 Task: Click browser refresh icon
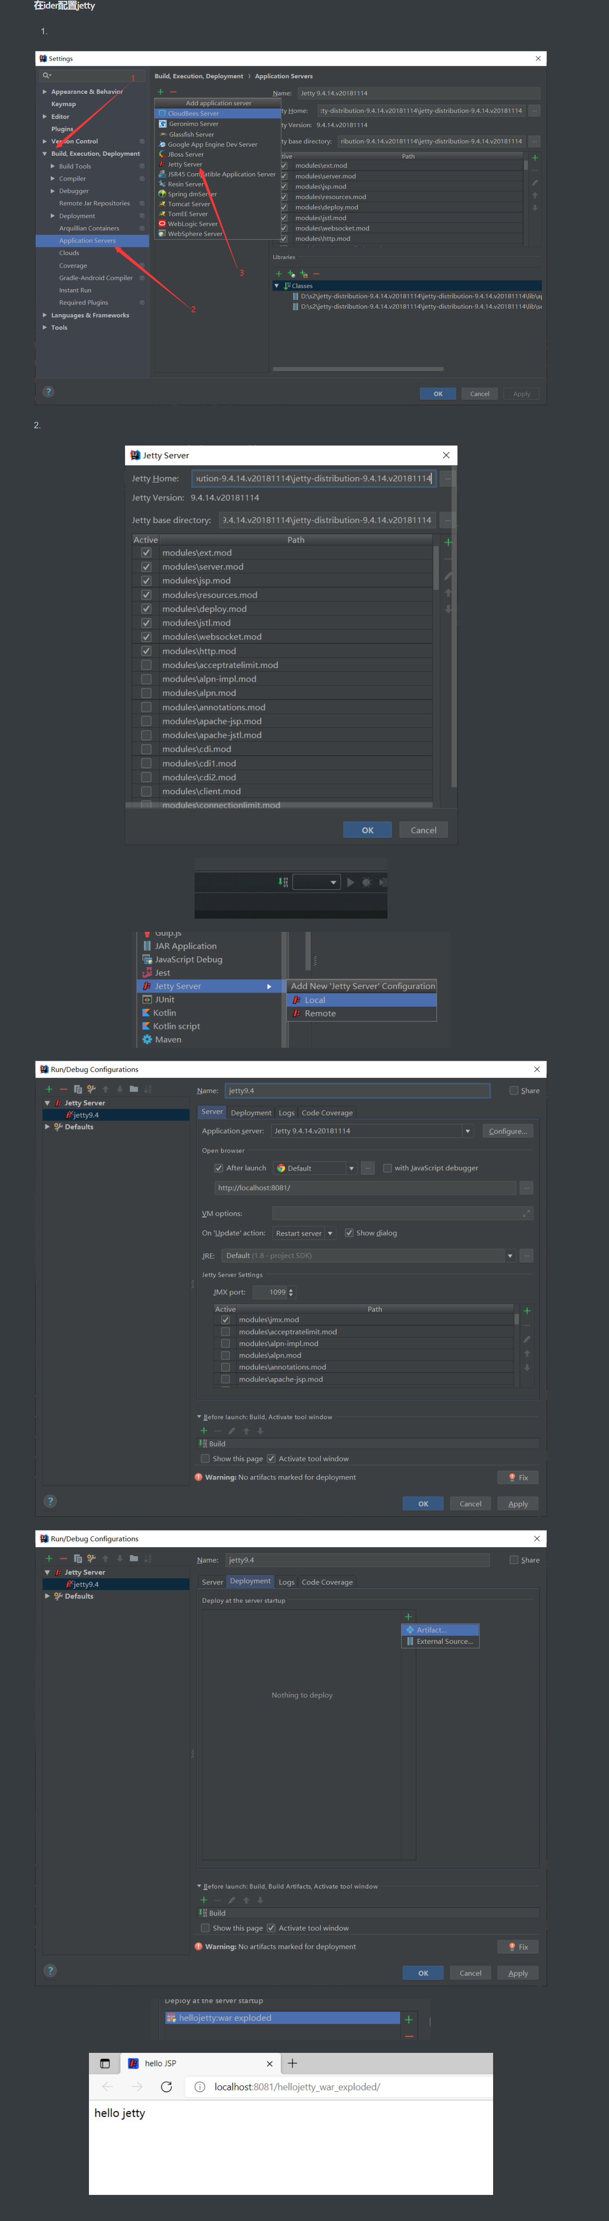tap(166, 2087)
